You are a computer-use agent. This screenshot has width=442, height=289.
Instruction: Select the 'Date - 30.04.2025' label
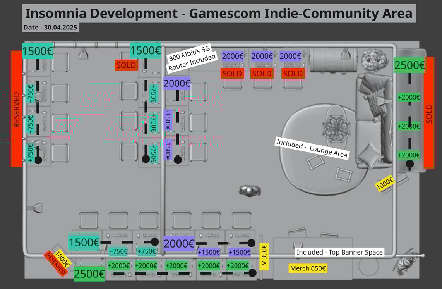pyautogui.click(x=50, y=28)
